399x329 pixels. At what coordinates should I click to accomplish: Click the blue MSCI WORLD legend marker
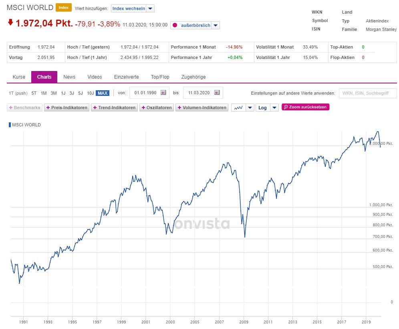[x=10, y=125]
